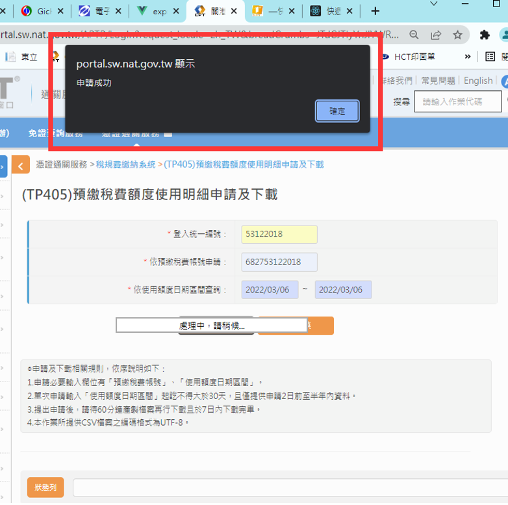The image size is (508, 505).
Task: Open the 免證查詢服務 navigation menu
Action: click(55, 133)
